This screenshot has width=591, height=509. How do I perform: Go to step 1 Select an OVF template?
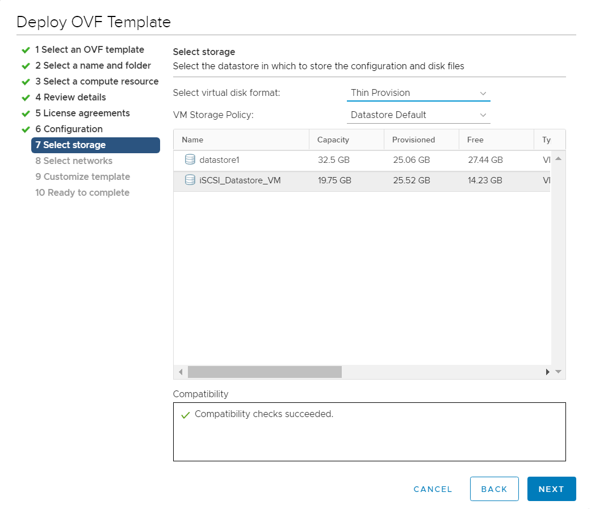(x=90, y=50)
